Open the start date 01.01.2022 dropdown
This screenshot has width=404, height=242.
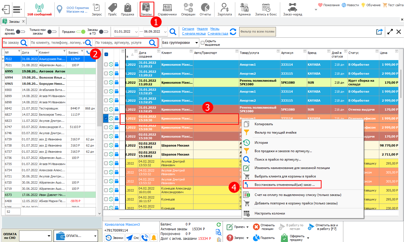[136, 32]
